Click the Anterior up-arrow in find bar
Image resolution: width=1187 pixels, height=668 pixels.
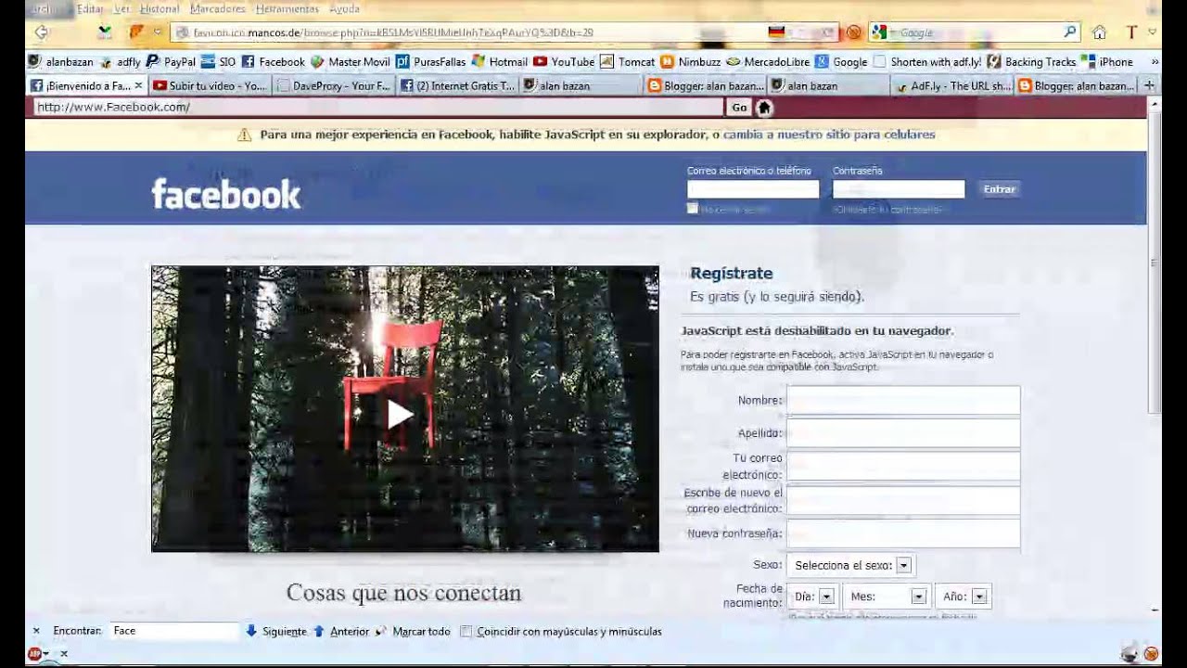[319, 631]
